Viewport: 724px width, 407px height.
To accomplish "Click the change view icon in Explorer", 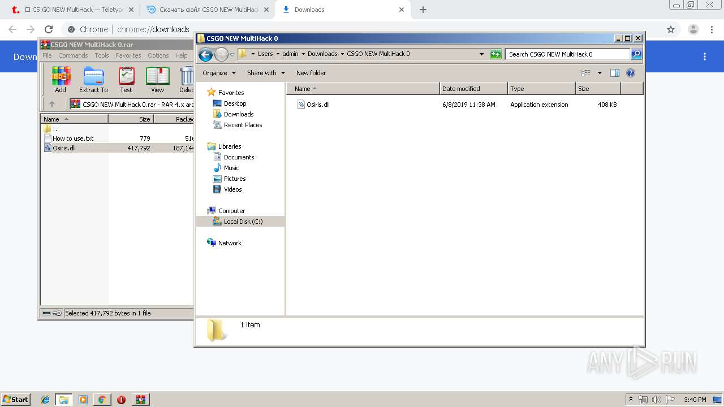I will [586, 73].
